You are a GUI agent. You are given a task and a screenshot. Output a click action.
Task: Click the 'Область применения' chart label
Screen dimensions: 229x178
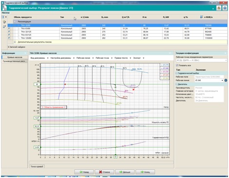[x=54, y=107]
